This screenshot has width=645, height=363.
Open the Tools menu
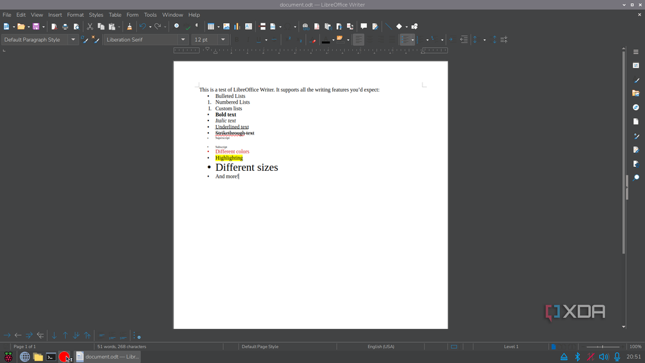150,15
